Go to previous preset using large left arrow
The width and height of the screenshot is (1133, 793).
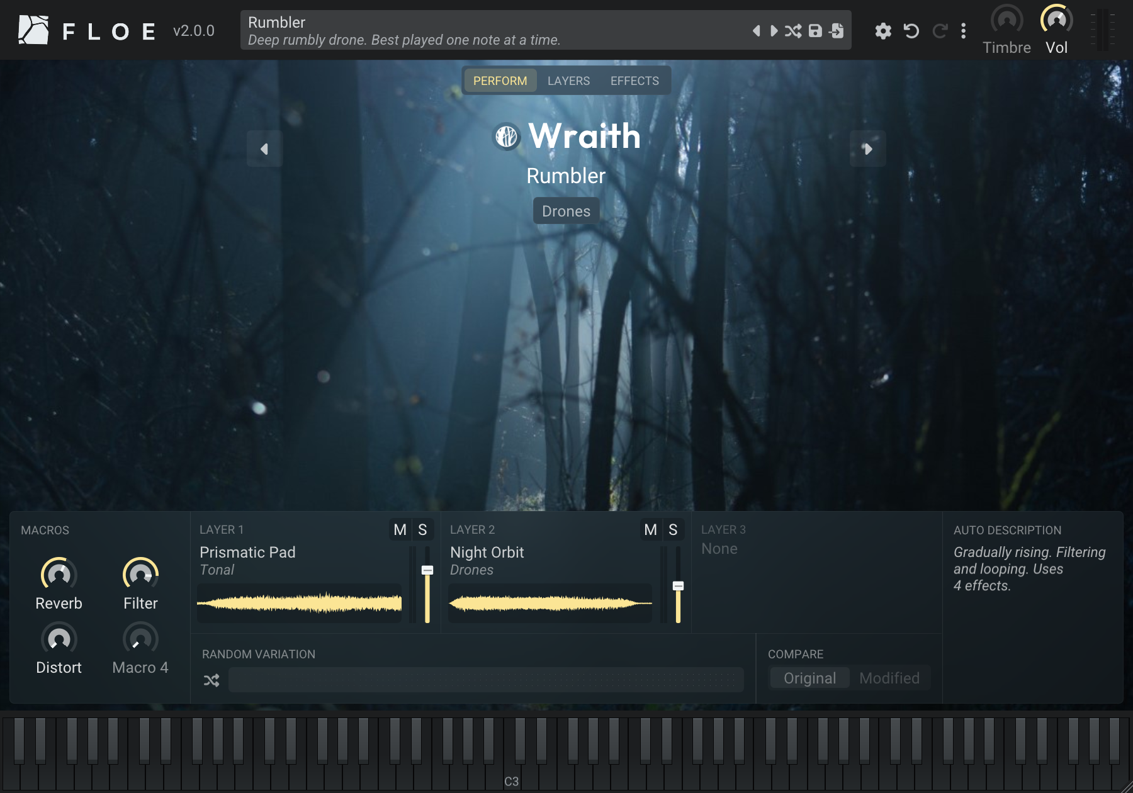pyautogui.click(x=264, y=149)
